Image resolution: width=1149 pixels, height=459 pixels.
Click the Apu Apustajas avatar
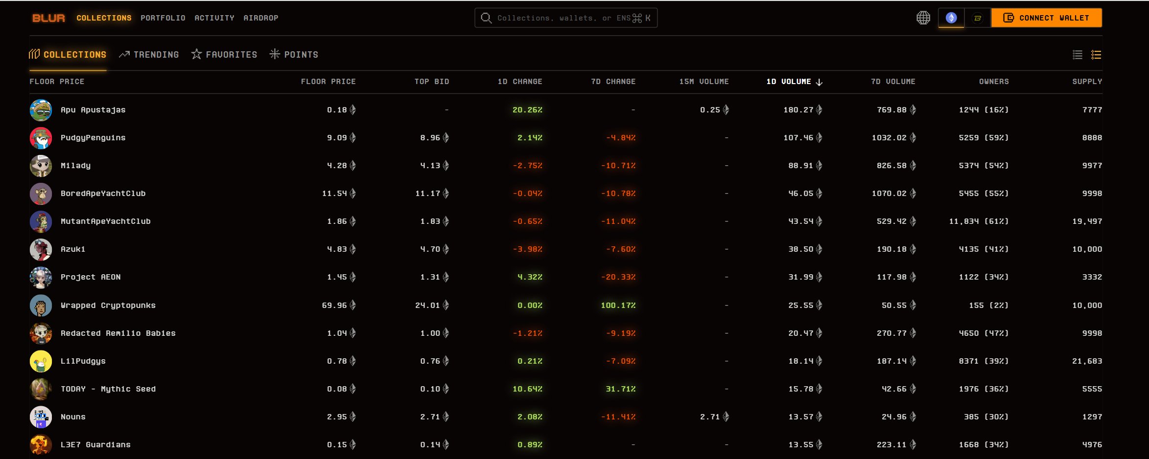click(41, 110)
